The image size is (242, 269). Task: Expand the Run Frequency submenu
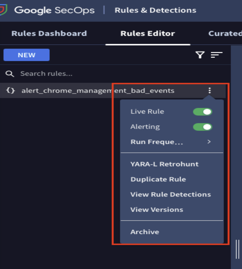point(172,142)
